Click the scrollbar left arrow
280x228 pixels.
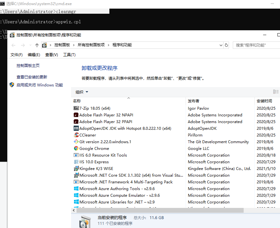click(74, 210)
